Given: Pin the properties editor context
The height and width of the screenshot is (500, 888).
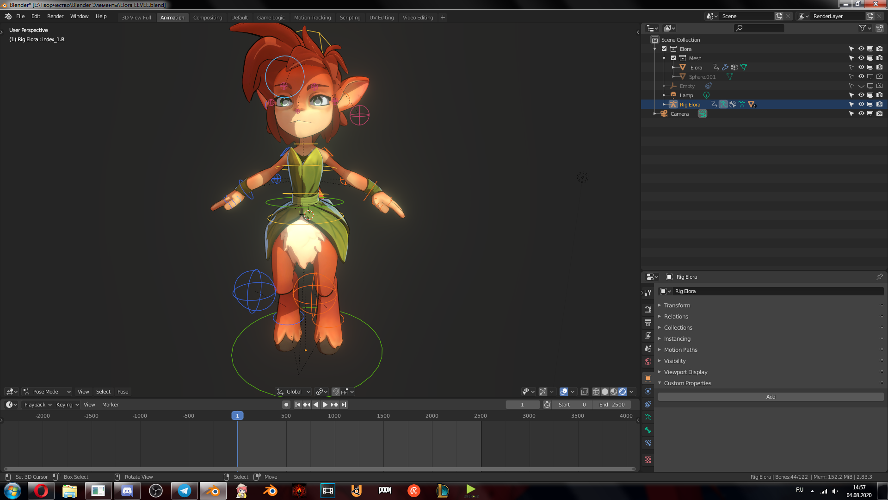Looking at the screenshot, I should click(879, 277).
